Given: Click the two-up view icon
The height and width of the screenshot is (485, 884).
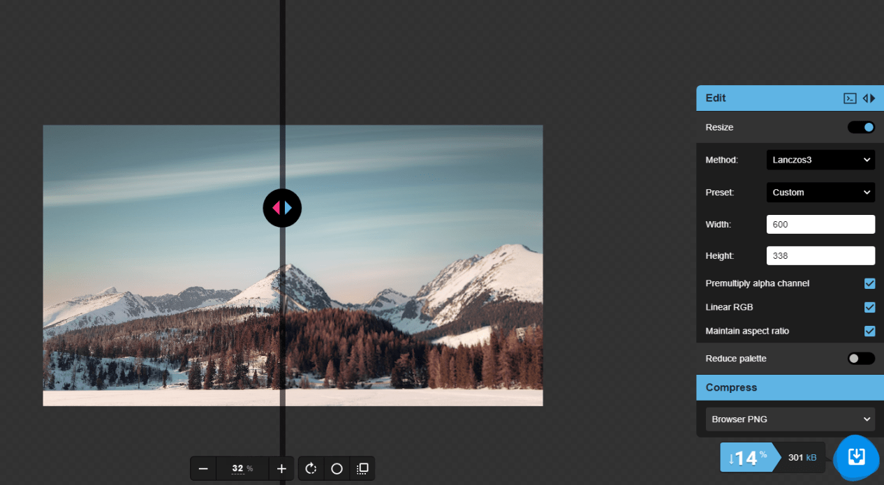Looking at the screenshot, I should coord(362,468).
